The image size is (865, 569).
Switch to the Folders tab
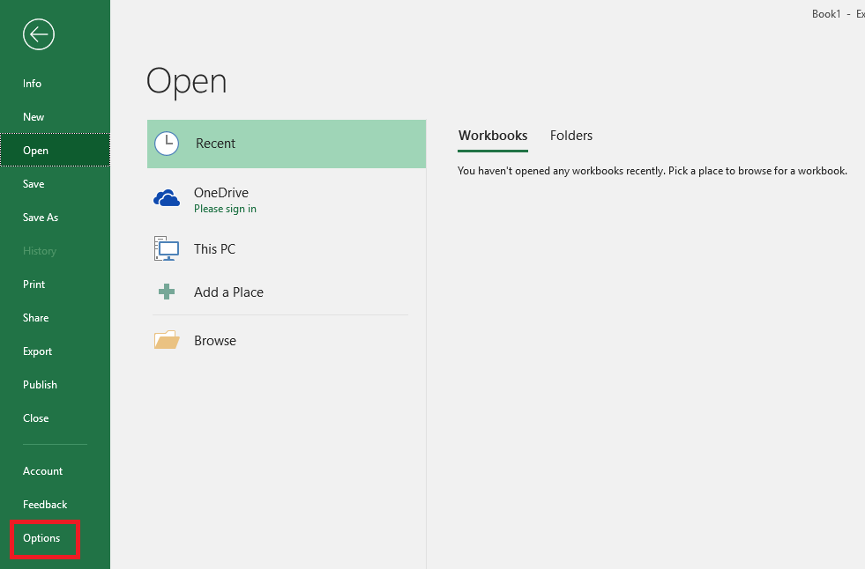click(570, 136)
